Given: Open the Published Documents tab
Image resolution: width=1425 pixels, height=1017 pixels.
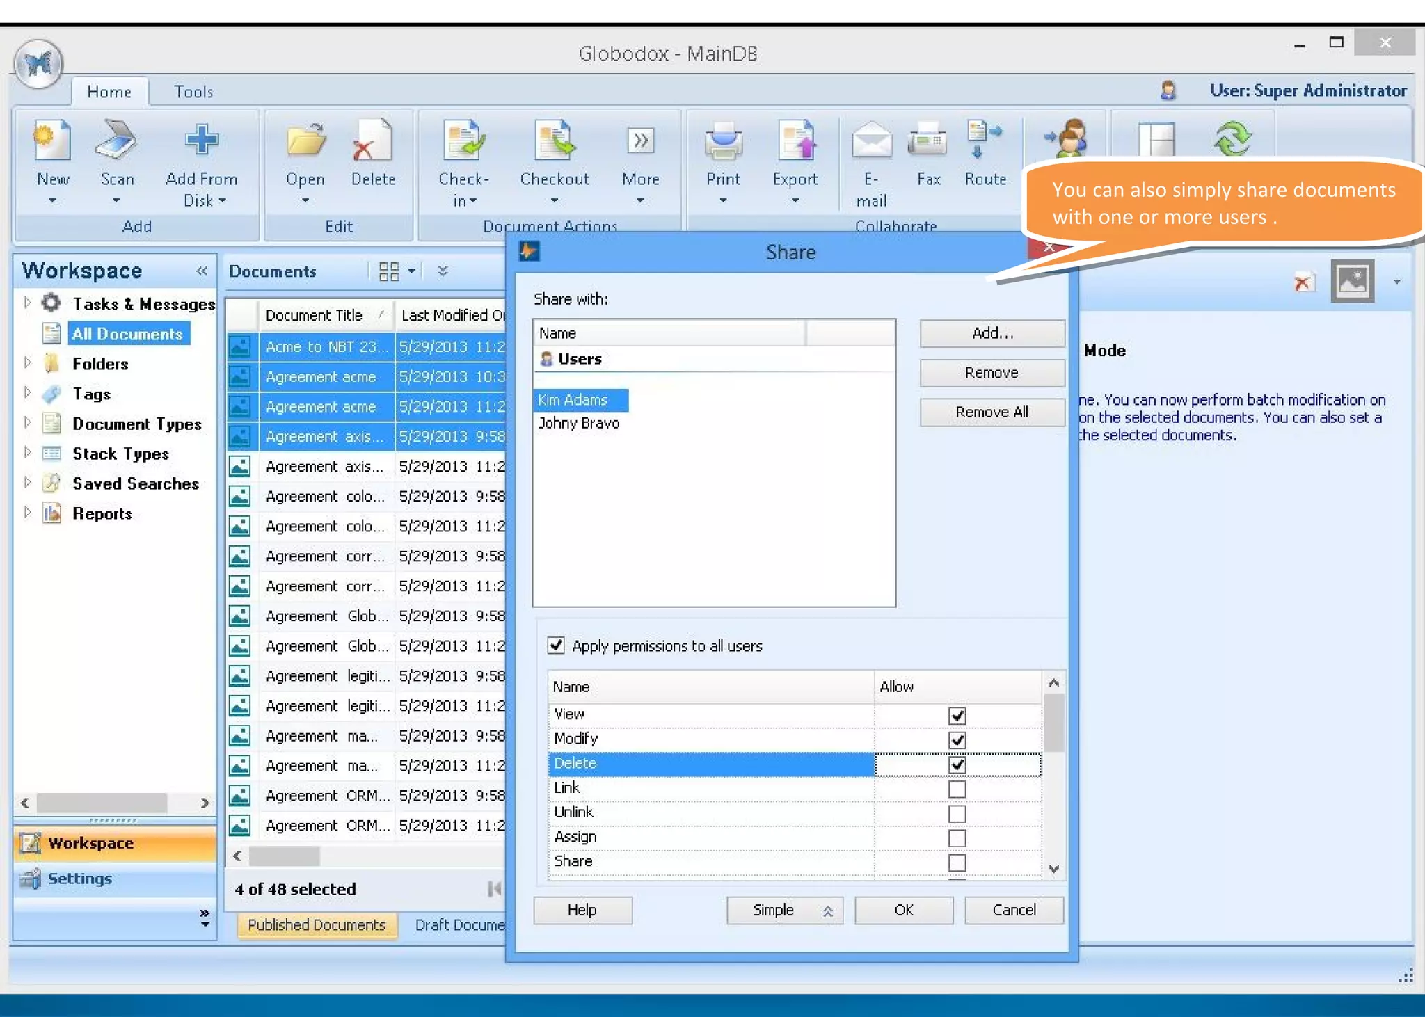Looking at the screenshot, I should tap(317, 925).
